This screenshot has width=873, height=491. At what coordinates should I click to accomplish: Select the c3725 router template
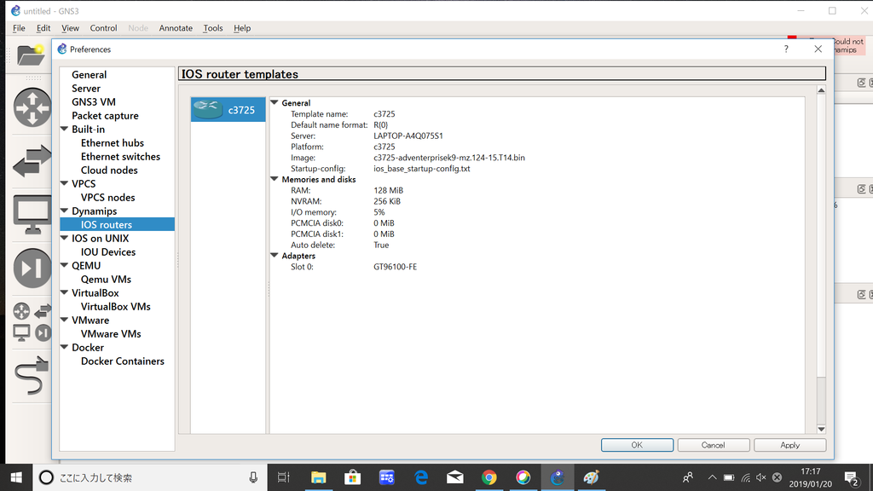pos(228,110)
